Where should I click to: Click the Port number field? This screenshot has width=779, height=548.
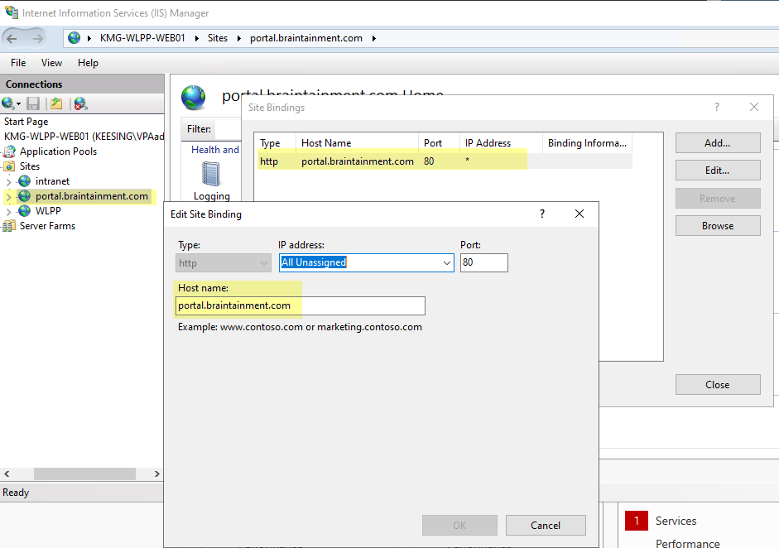483,262
